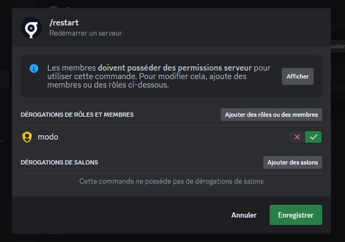Click the bold permissions serveur text
This screenshot has height=242, width=345.
click(x=175, y=68)
